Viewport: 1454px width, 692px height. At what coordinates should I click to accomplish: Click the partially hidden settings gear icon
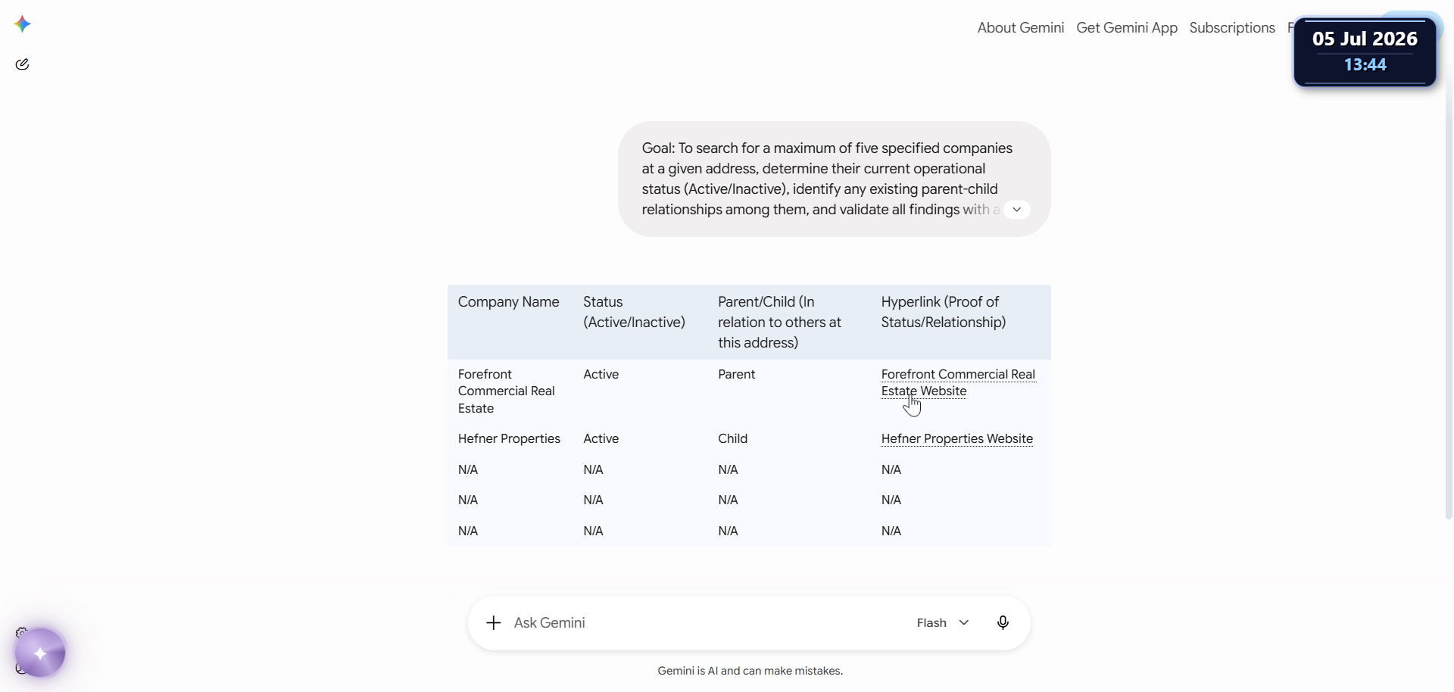point(22,632)
